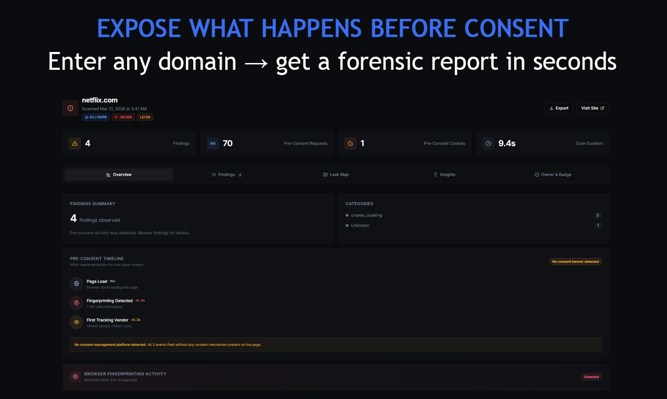Click the cname_cloaking count badge 3
Screen dimensions: 667x399
(x=597, y=215)
